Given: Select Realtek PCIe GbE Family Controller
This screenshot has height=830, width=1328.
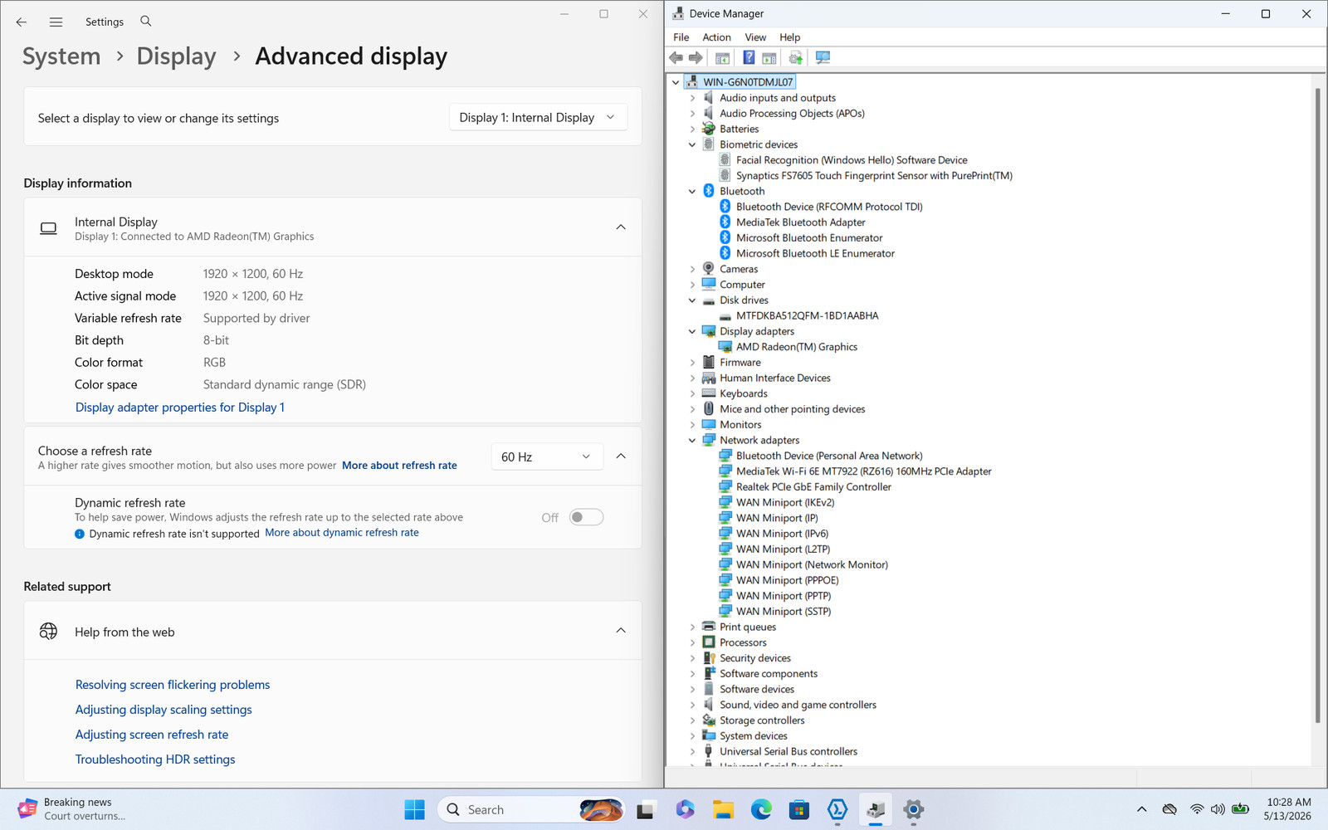Looking at the screenshot, I should pyautogui.click(x=813, y=487).
